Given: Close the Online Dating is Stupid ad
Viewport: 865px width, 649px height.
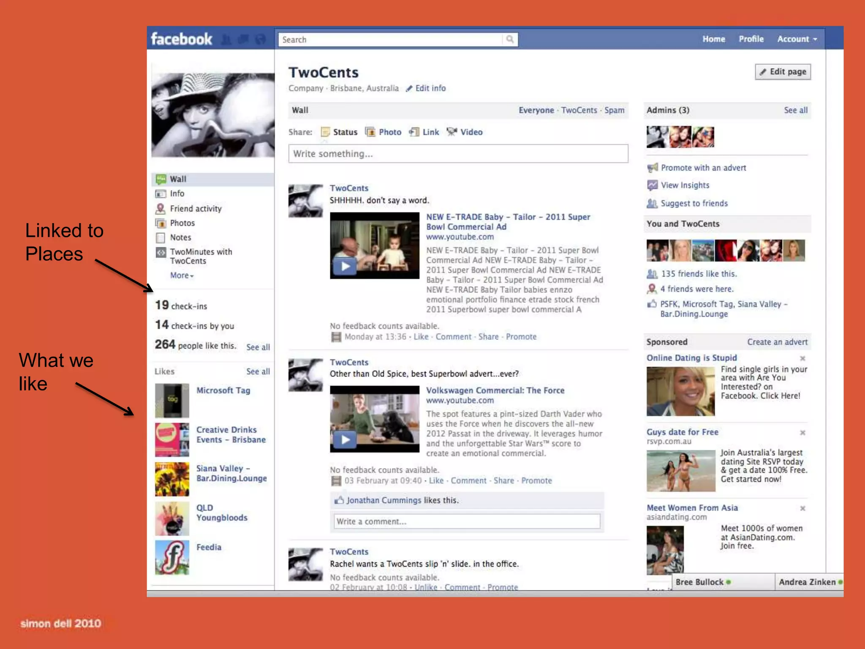Looking at the screenshot, I should [x=802, y=358].
